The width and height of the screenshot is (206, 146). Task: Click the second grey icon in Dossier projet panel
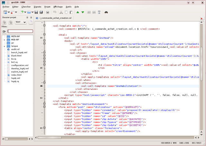tap(11, 22)
